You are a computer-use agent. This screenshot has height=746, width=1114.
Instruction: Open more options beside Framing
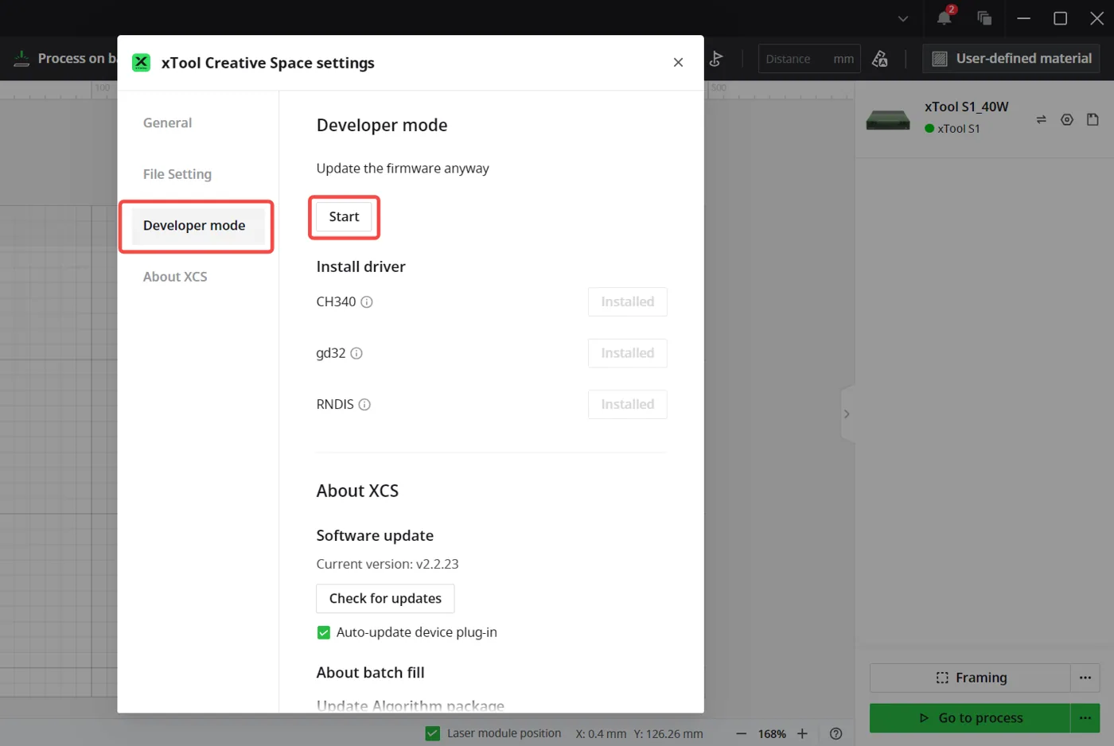(1085, 678)
